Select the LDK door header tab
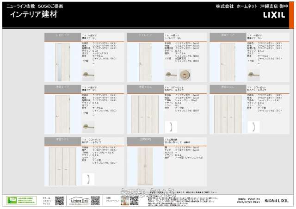This screenshot has width=296, height=209. tap(62, 35)
